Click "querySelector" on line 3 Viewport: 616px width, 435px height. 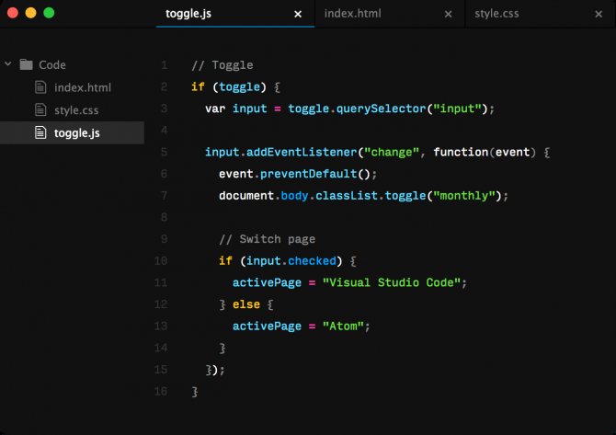point(381,109)
